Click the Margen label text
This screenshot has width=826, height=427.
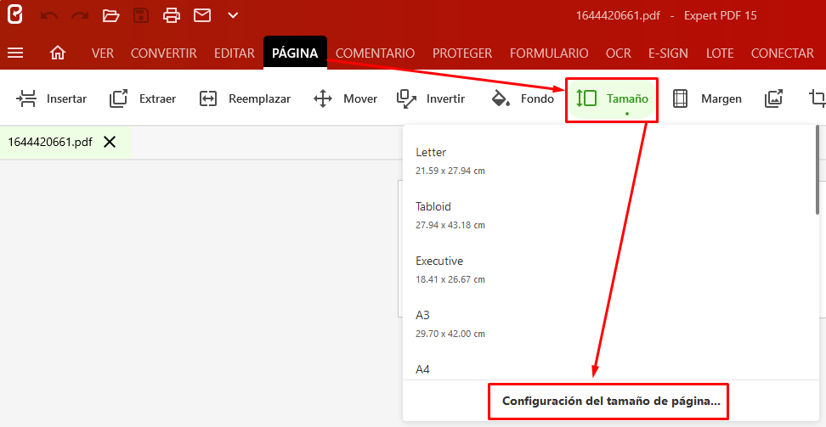tap(721, 99)
